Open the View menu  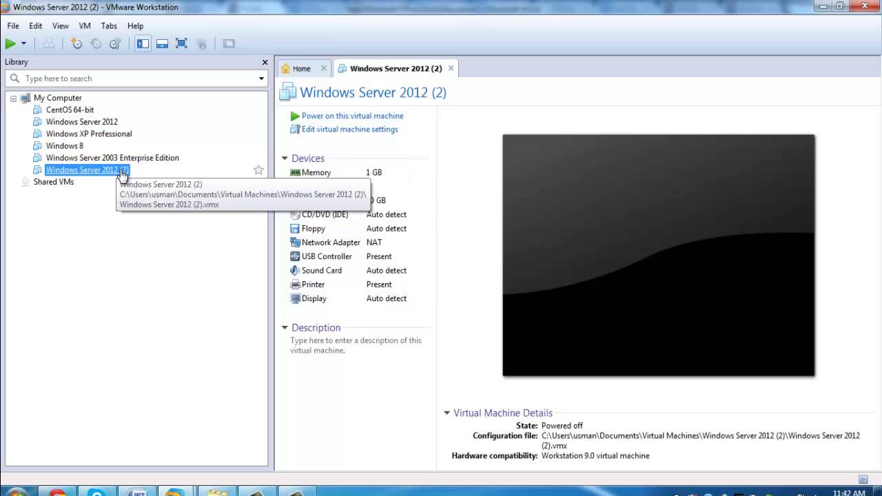(61, 25)
